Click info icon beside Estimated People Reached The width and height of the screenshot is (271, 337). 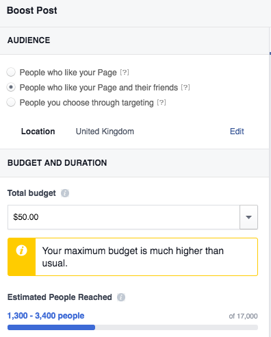(121, 297)
